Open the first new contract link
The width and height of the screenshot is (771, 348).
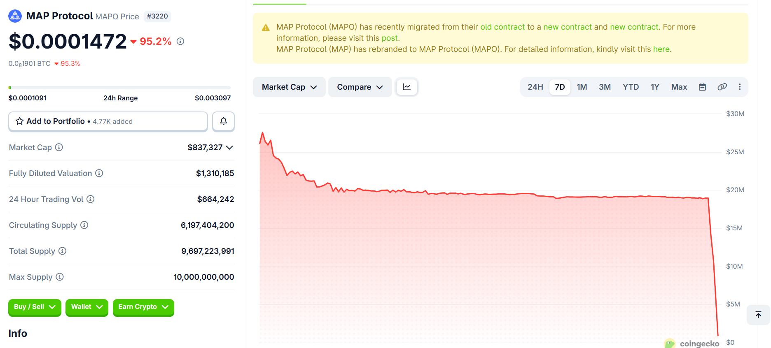pos(568,27)
